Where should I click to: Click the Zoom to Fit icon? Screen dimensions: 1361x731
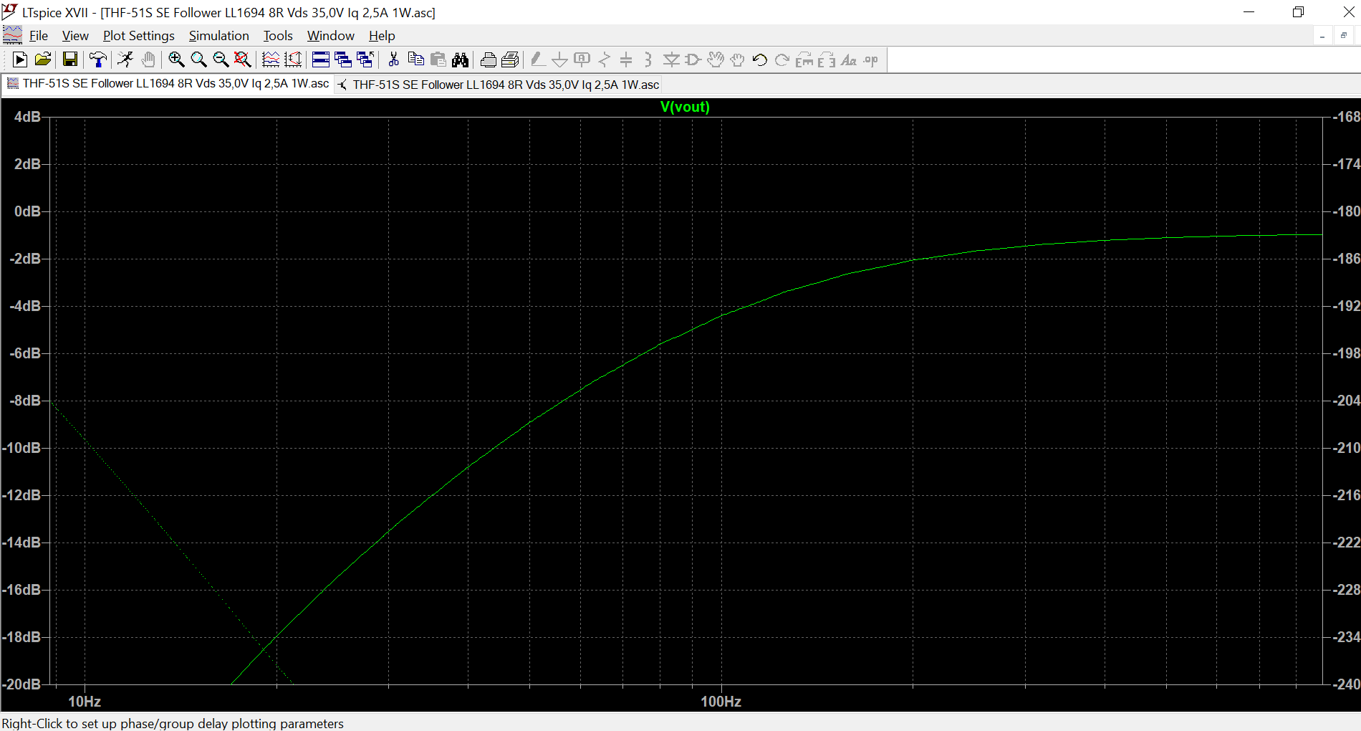click(x=243, y=60)
